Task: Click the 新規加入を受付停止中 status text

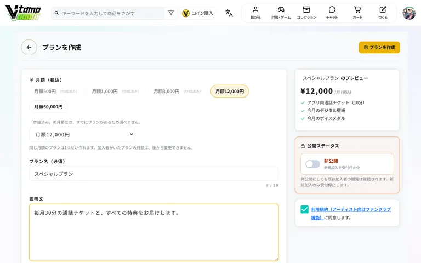Action: tap(342, 168)
